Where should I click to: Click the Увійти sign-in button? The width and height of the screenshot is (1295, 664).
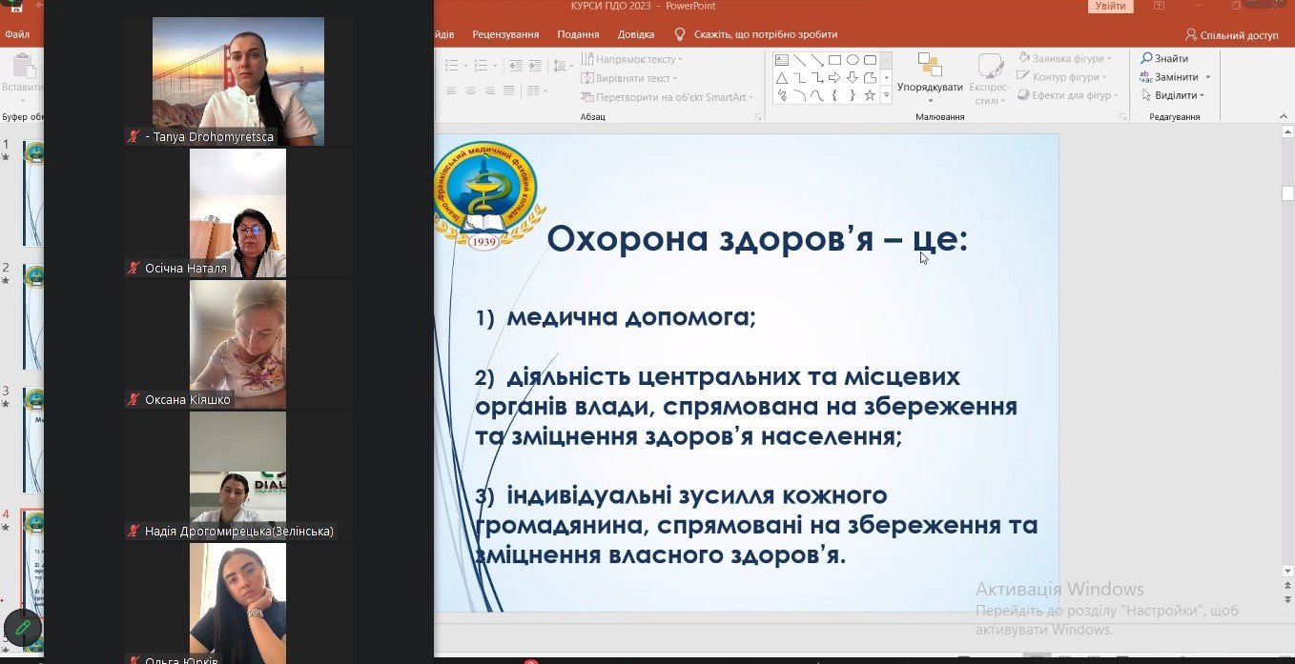1110,7
